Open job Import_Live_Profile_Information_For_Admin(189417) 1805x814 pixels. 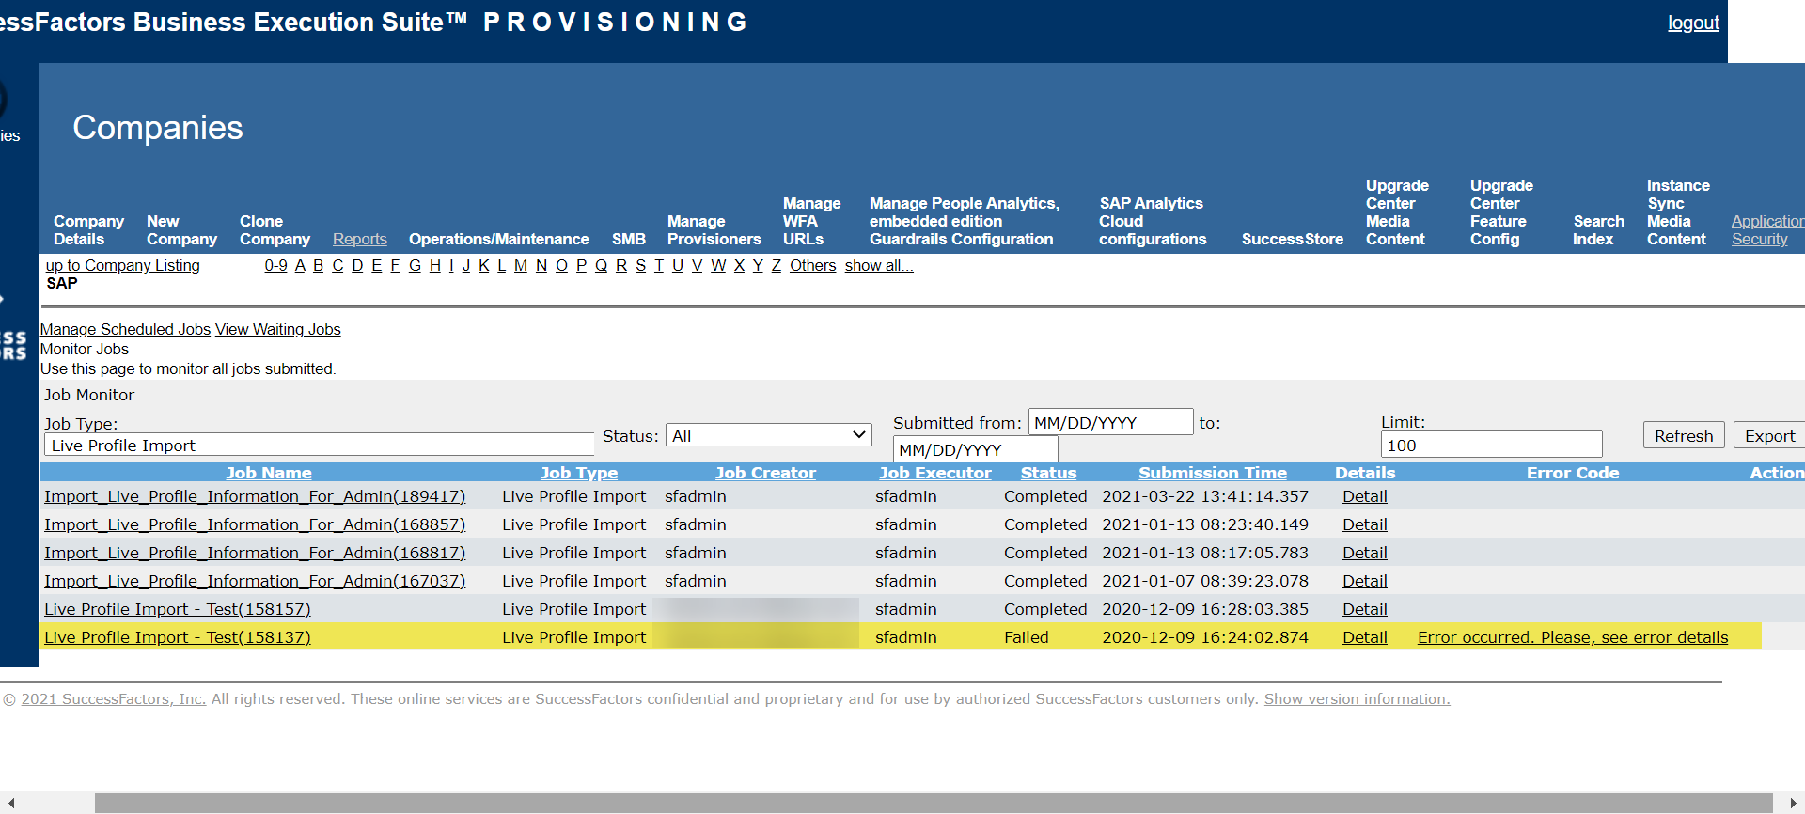(255, 496)
